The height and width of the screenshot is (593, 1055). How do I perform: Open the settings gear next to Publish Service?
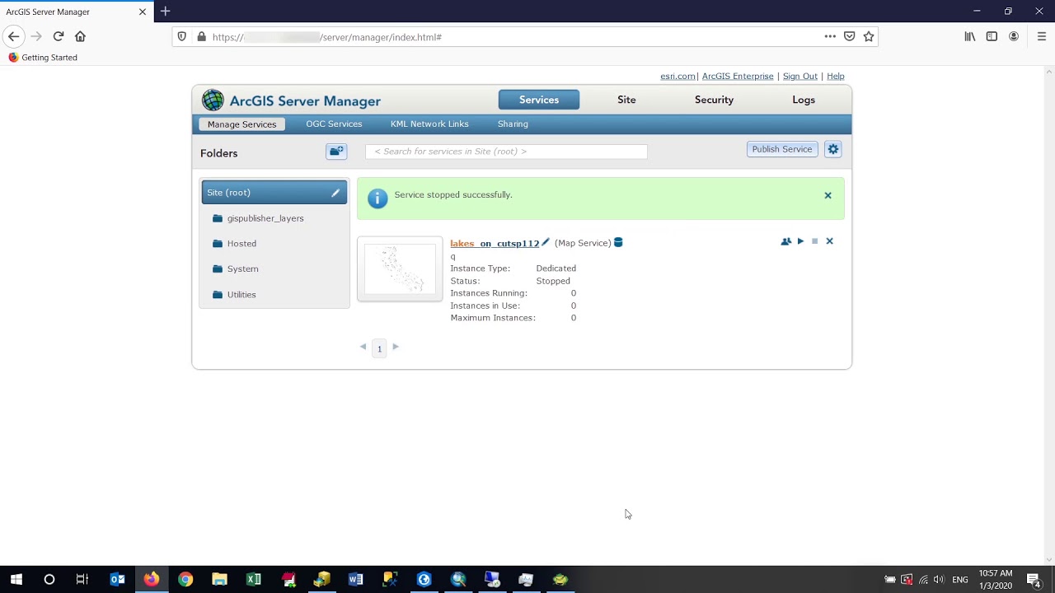(833, 149)
